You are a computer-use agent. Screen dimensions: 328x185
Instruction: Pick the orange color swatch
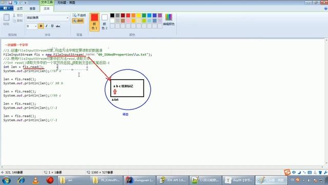pyautogui.click(x=133, y=15)
